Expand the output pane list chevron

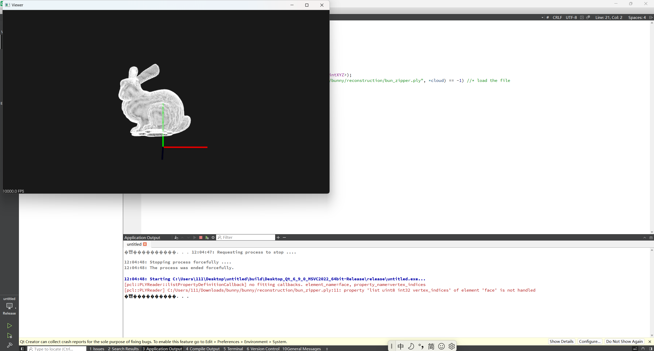point(327,349)
